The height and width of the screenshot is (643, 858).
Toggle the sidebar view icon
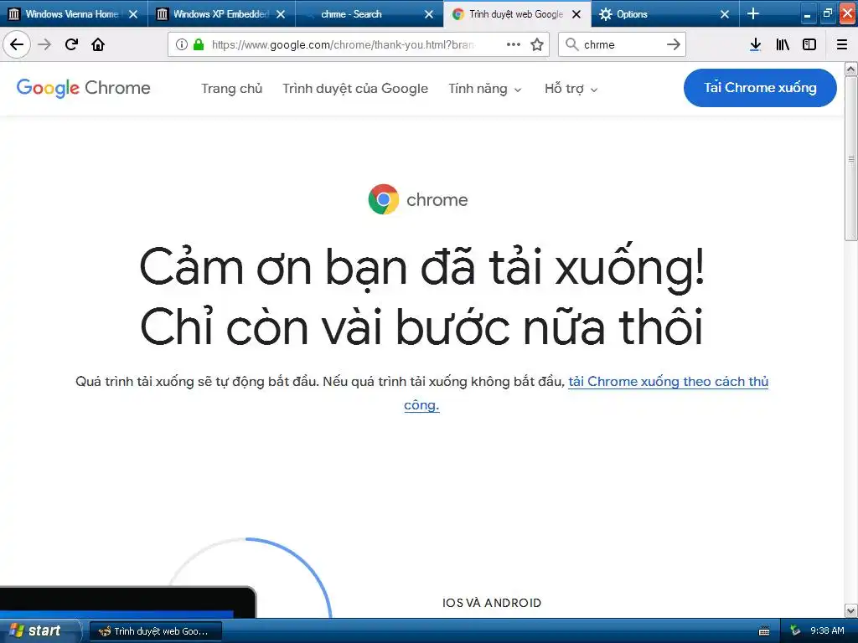(x=809, y=44)
